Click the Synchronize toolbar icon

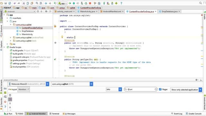click(x=10, y=3)
